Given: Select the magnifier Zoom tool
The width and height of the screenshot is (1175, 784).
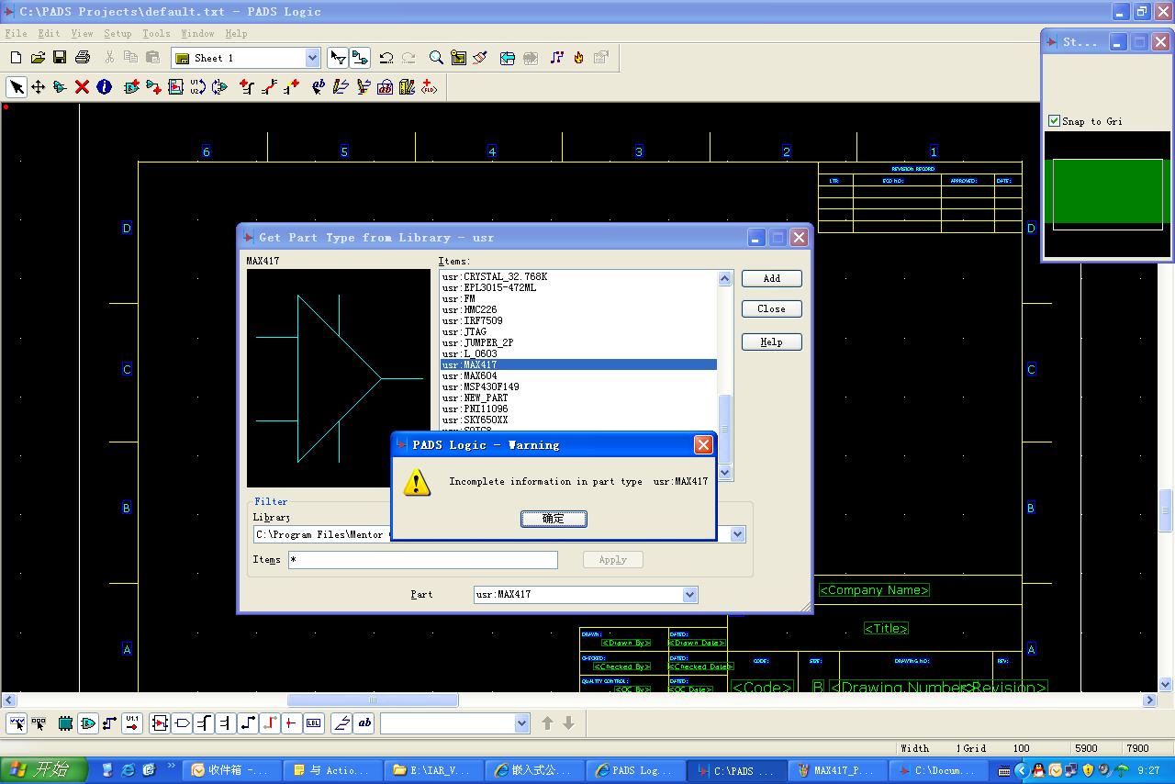Looking at the screenshot, I should (436, 58).
